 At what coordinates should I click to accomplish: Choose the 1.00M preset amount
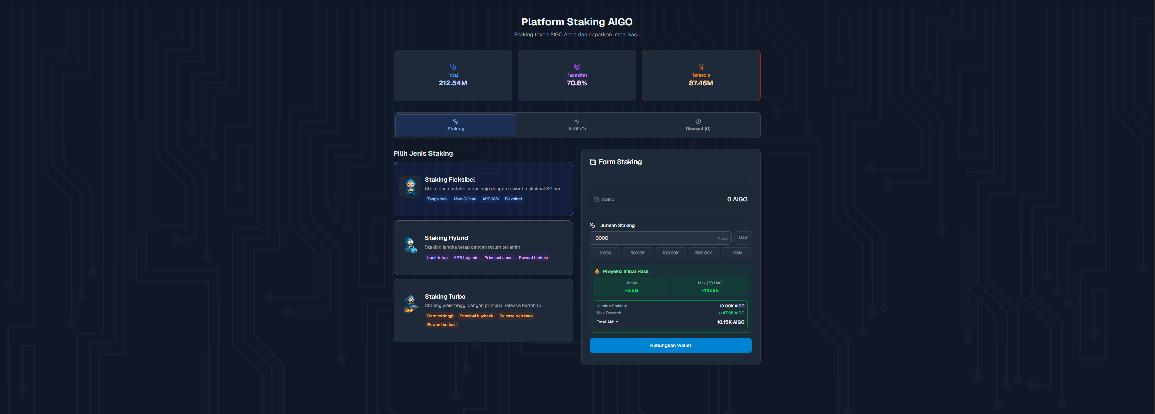pos(736,253)
